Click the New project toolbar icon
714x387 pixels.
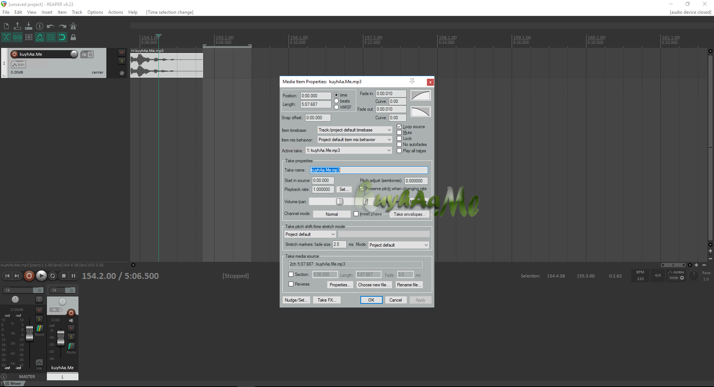(x=6, y=26)
